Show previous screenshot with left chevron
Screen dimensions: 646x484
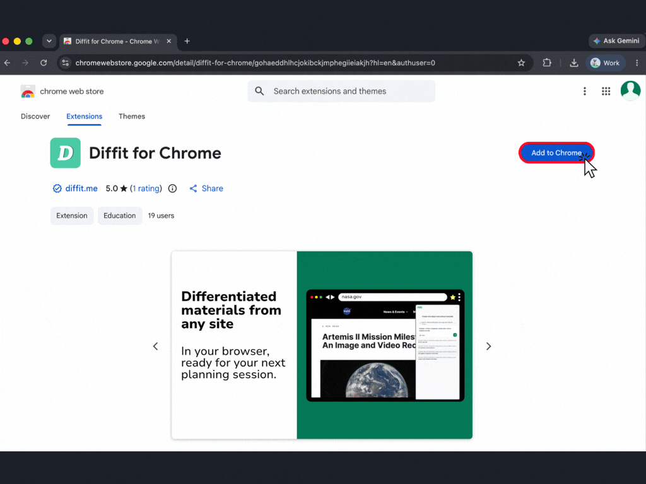tap(155, 346)
